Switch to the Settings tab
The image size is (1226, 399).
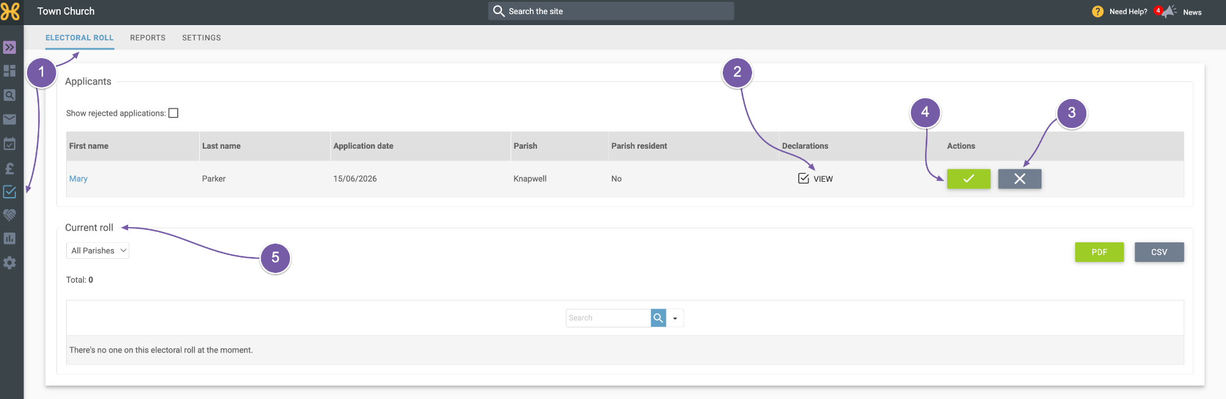[x=201, y=38]
